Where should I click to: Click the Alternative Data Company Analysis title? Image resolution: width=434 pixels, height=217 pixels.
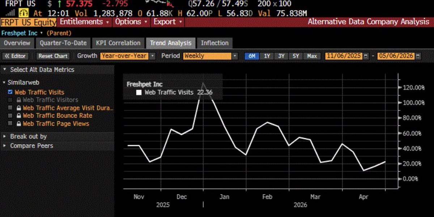[369, 22]
